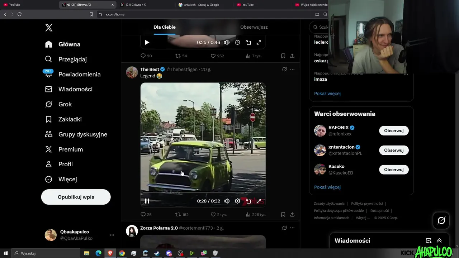Open Wiadomości in the left sidebar
The image size is (459, 258).
[x=68, y=89]
